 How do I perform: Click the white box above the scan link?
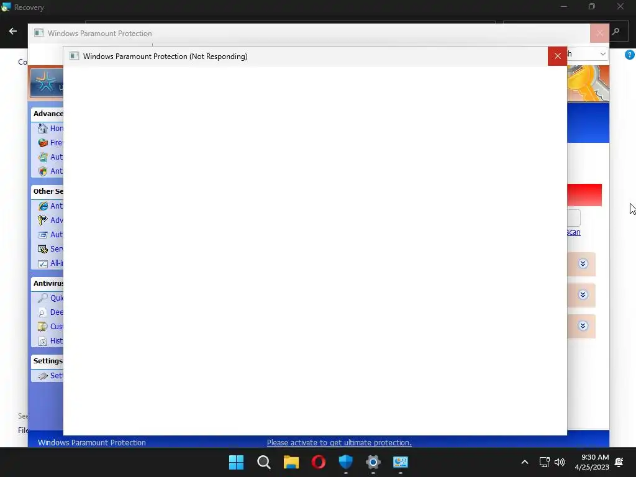574,218
